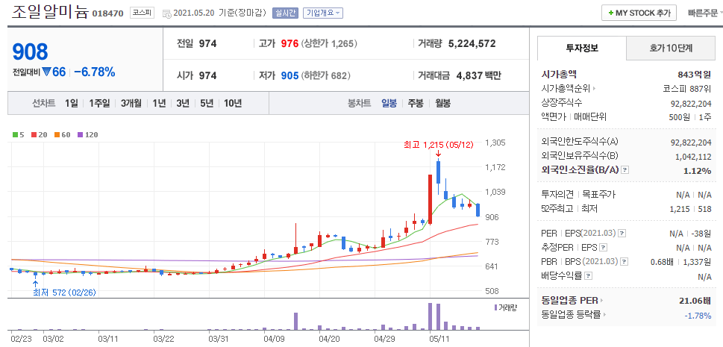Open help icon next to 외국인소진율(B/A)

tap(625, 170)
